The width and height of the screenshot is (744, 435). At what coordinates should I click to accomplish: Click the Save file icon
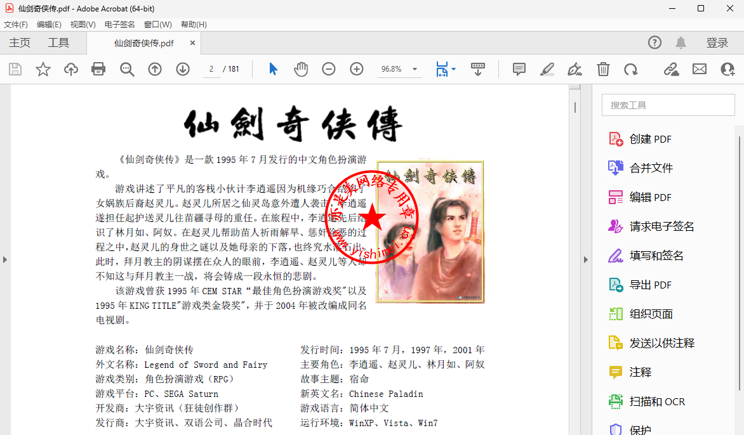tap(15, 69)
